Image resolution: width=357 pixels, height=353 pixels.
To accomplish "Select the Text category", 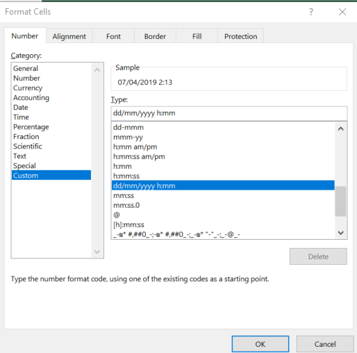I will [x=51, y=156].
